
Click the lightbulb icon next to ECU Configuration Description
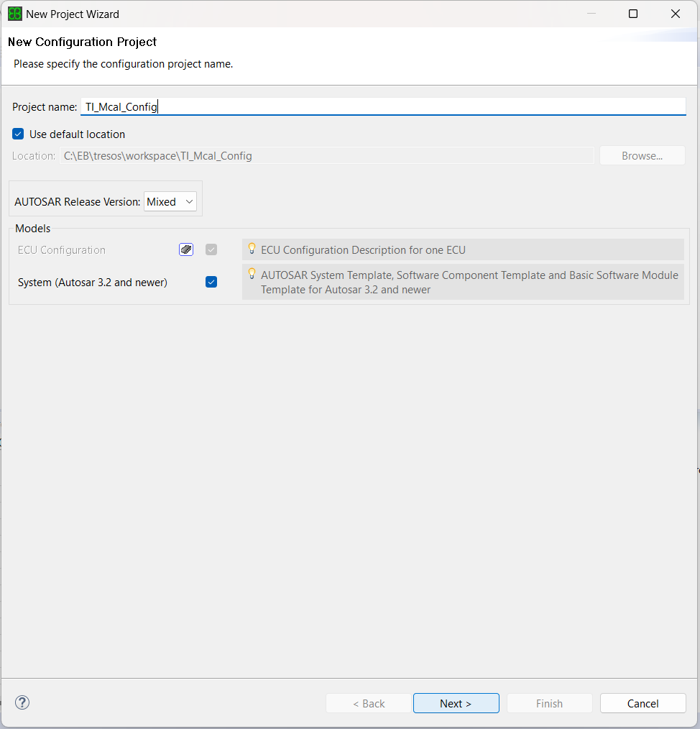[252, 249]
